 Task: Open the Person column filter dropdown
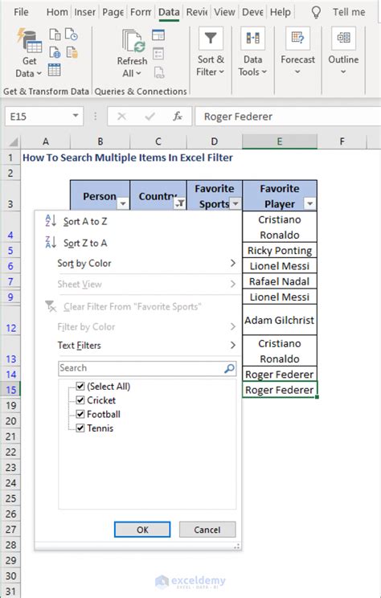click(123, 203)
